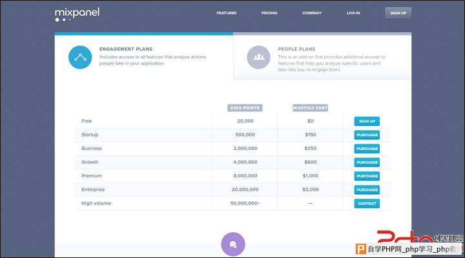Click the $350 monthly cost
Viewport: 465px width, 258px height.
pos(311,148)
